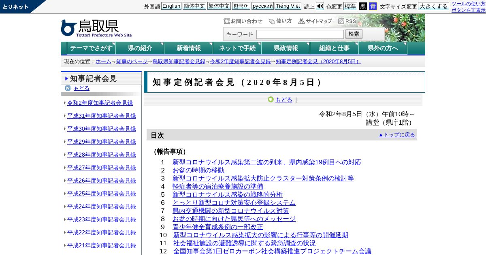This screenshot has width=486, height=255.
Task: Open サイトマップ sitemap link
Action: 315,21
